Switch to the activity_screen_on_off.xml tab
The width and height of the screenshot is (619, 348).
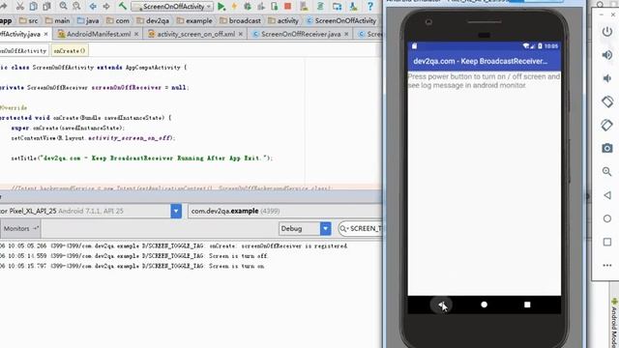click(195, 34)
